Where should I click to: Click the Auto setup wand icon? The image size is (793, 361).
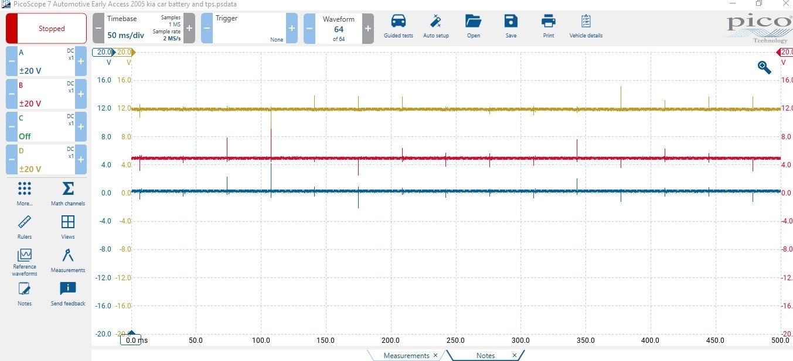click(x=435, y=22)
